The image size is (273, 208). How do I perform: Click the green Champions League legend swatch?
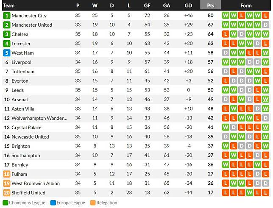click(6, 203)
